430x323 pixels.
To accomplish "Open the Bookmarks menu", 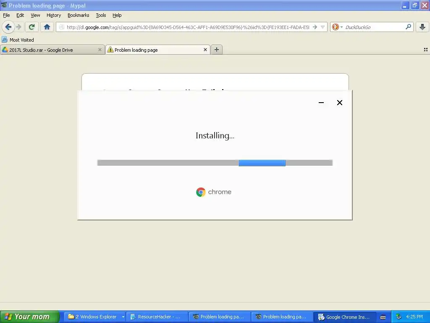I will click(79, 15).
